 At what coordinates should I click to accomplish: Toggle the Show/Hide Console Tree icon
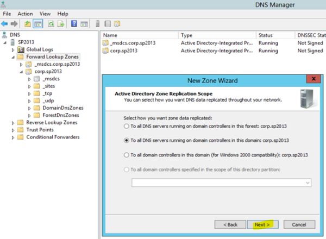[x=38, y=24]
